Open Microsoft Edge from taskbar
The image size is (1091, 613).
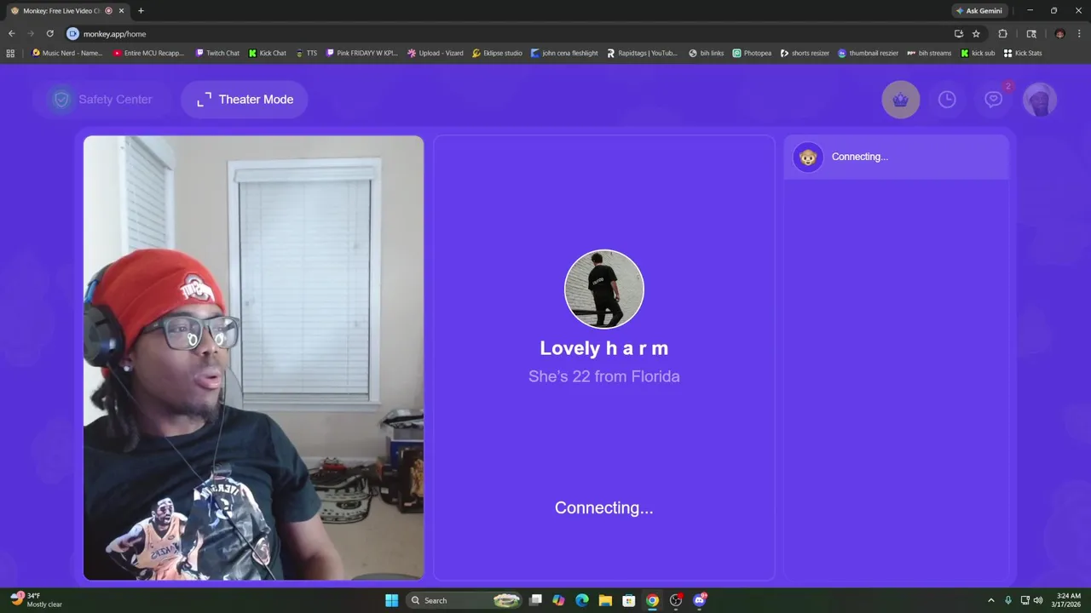[582, 600]
